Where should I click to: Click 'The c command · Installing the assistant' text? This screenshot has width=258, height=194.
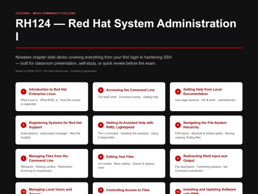(128, 135)
